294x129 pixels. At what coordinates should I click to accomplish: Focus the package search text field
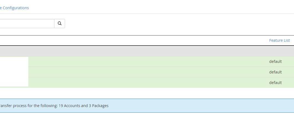[x=27, y=24]
